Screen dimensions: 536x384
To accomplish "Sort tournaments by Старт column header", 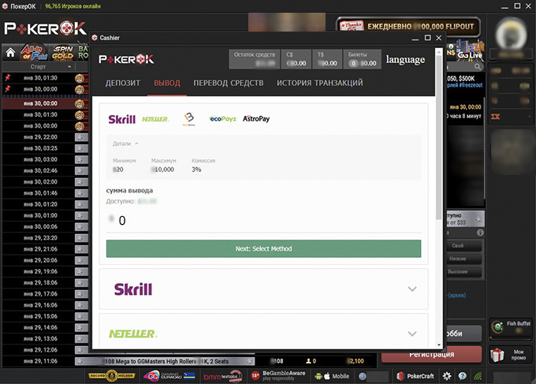I will (38, 67).
